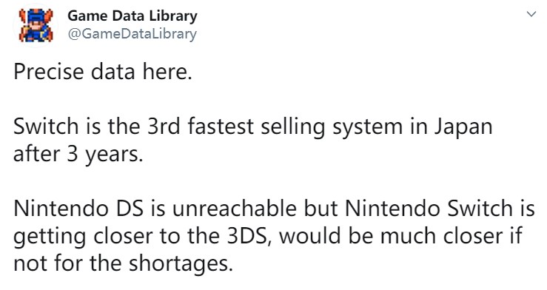Click the '3rd' text in the tweet
This screenshot has height=290, width=547.
coord(164,127)
